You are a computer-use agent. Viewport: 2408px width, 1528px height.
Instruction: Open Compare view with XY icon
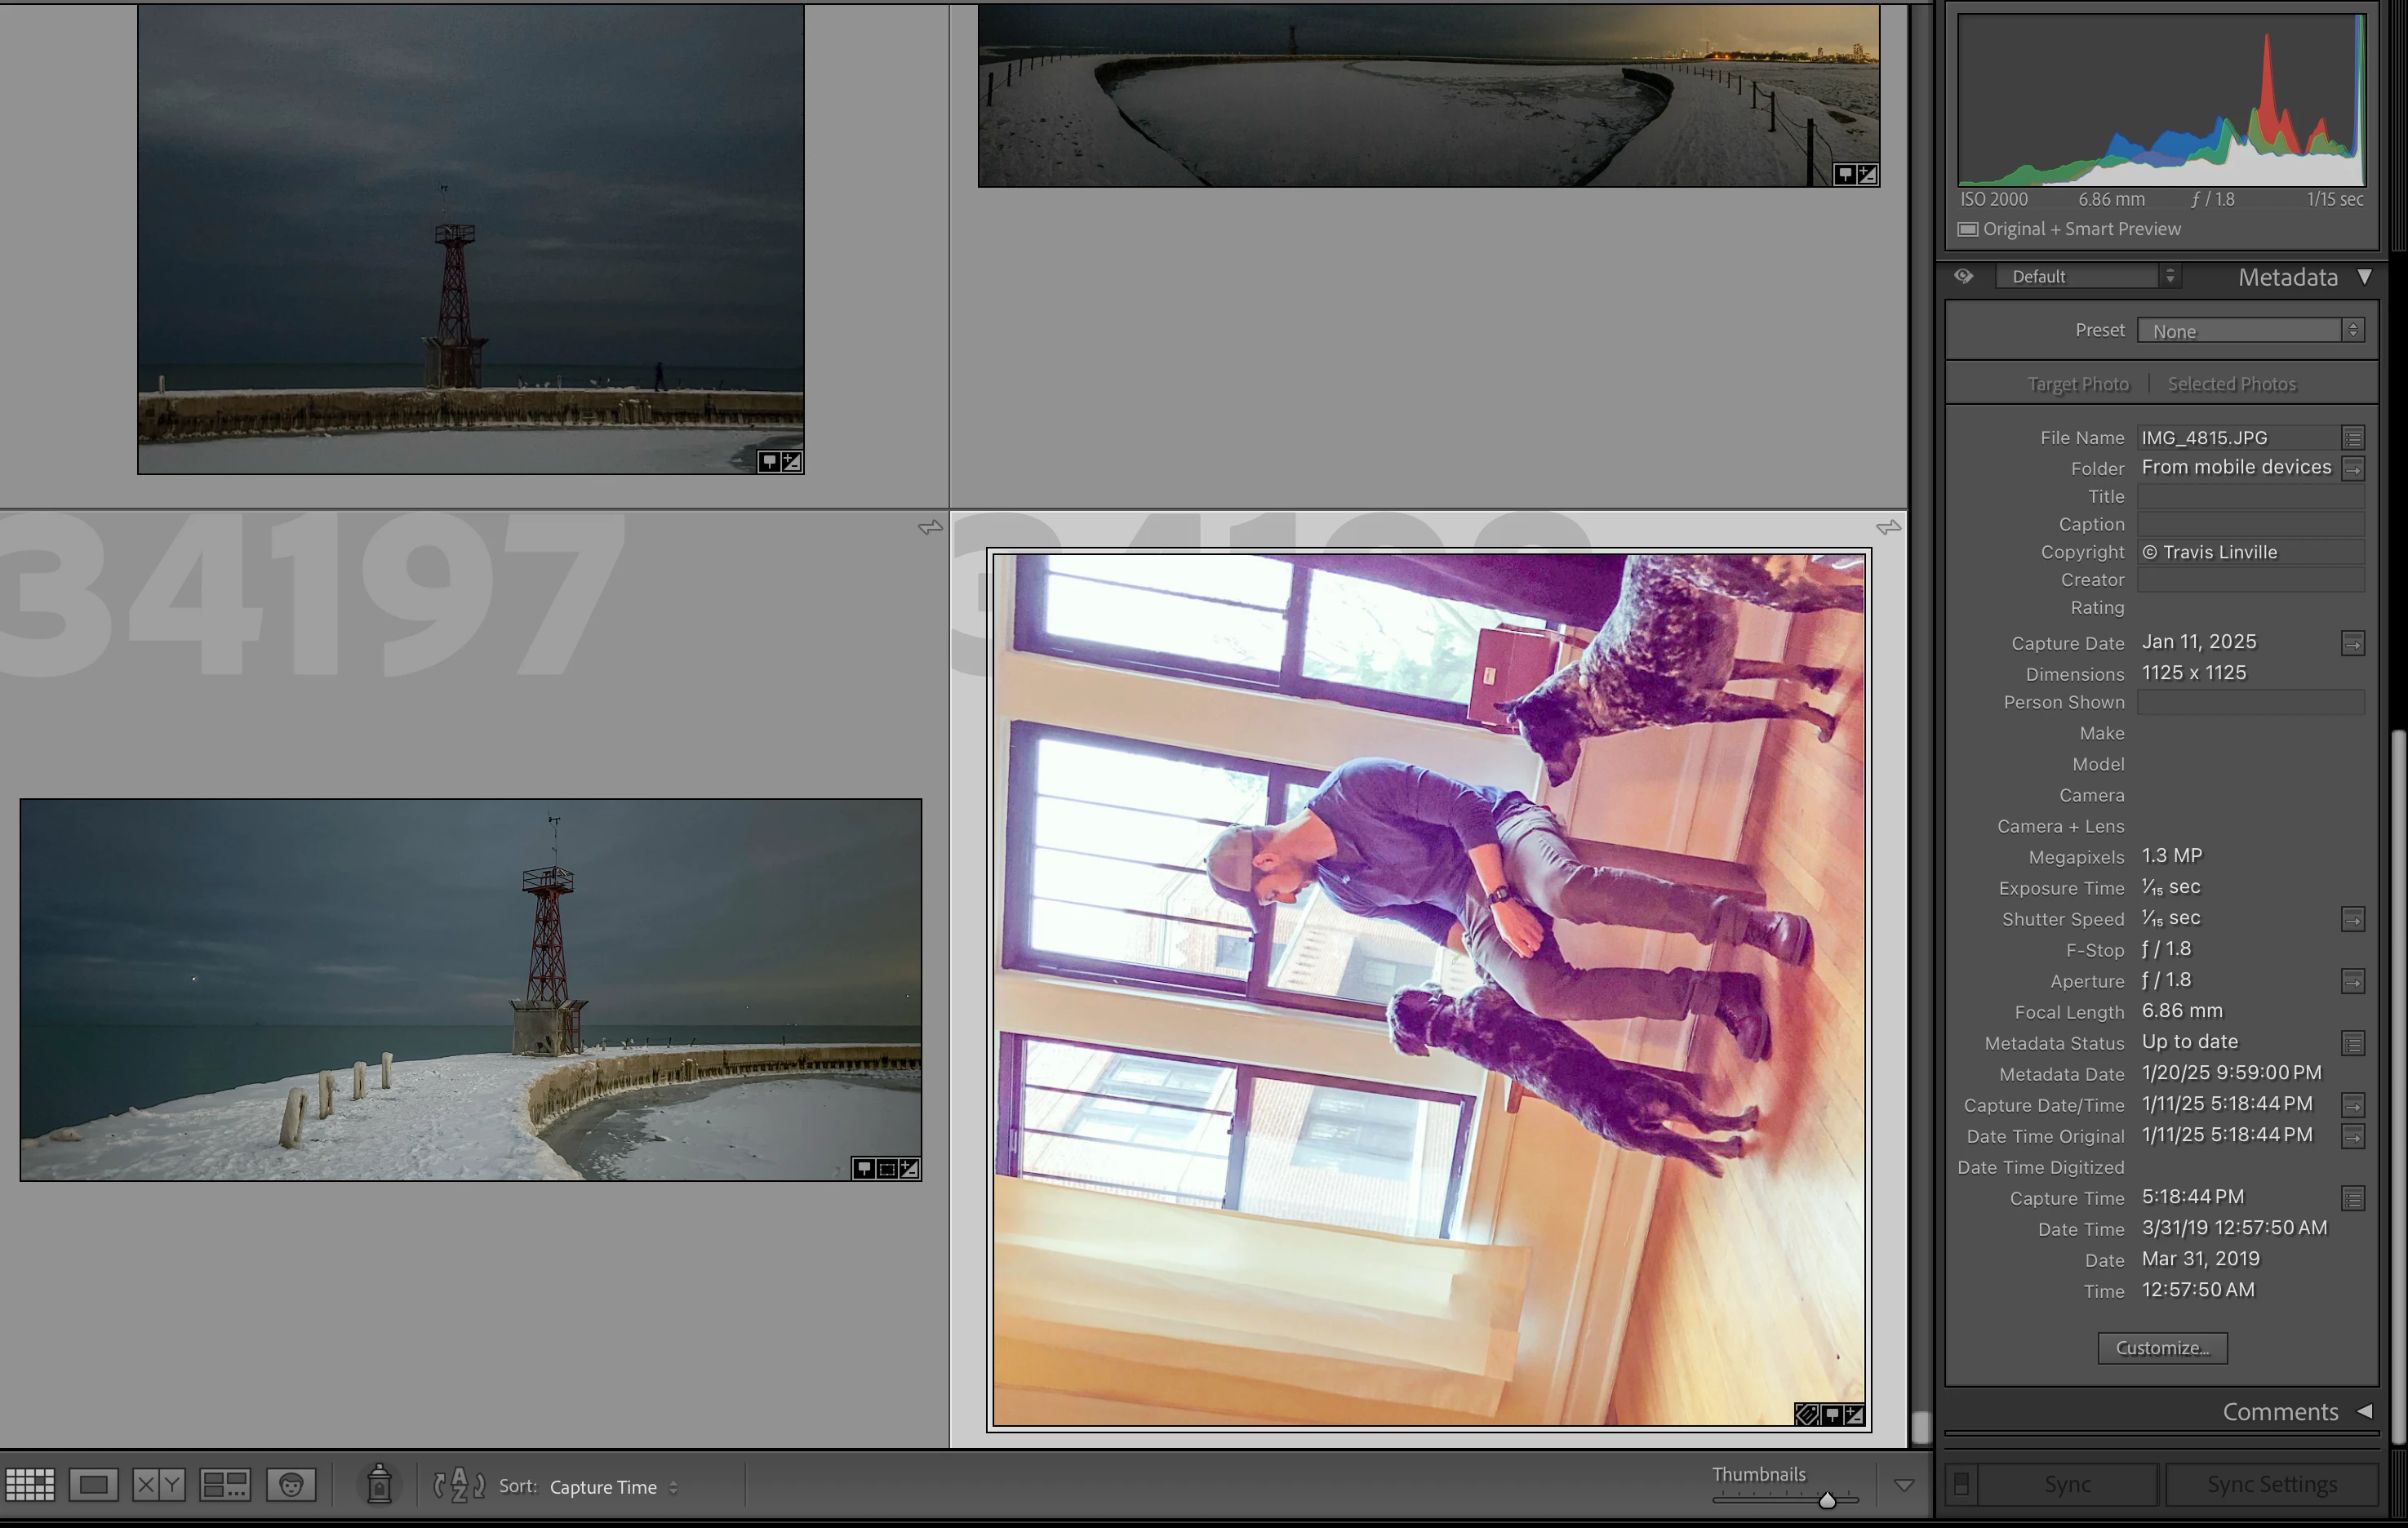point(158,1485)
